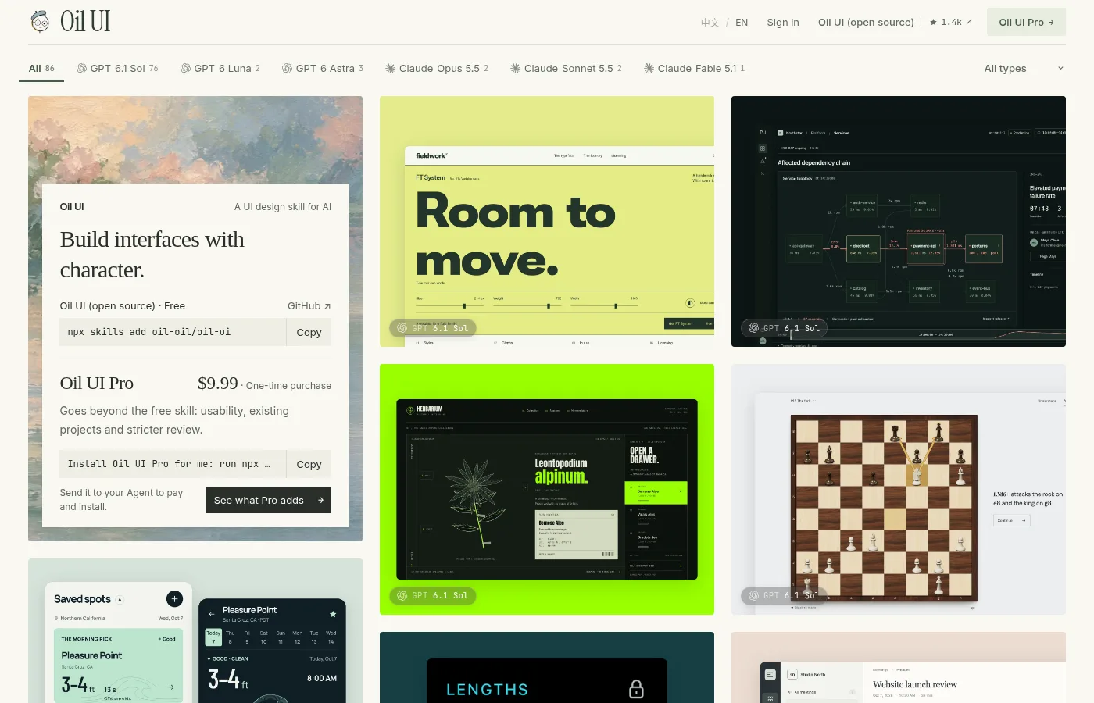The width and height of the screenshot is (1094, 703).
Task: Click See what Pro adds button
Action: coord(269,500)
